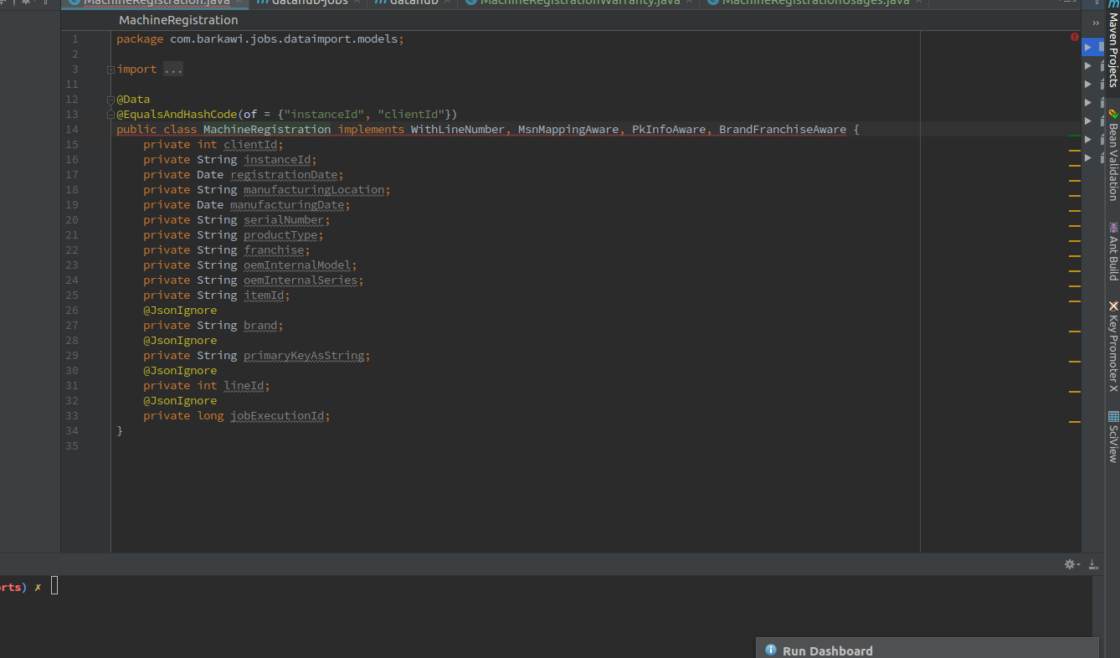Collapse the fold marker beside @Data
Image resolution: width=1120 pixels, height=658 pixels.
110,100
